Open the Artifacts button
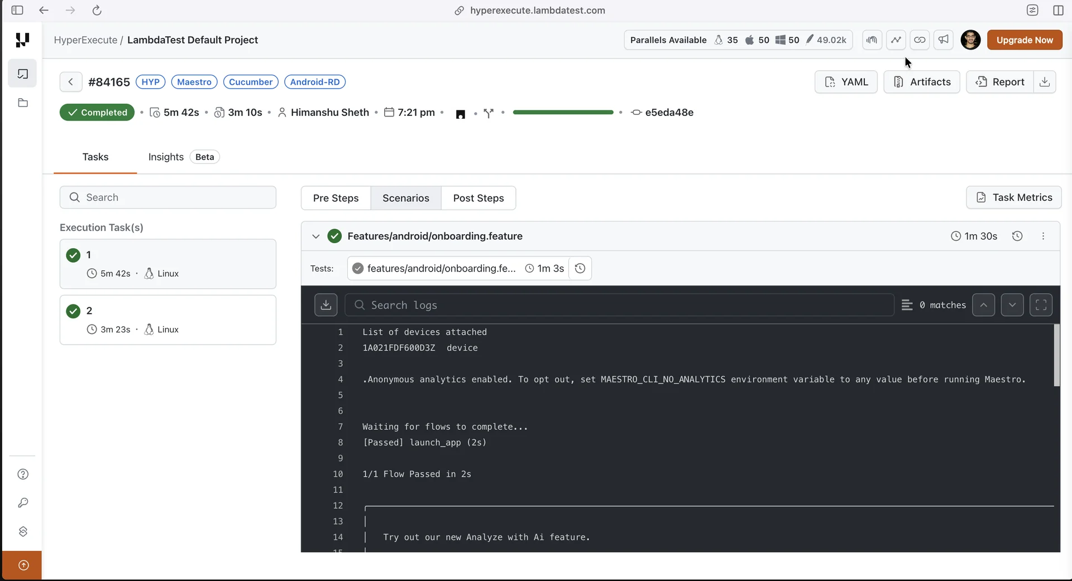The width and height of the screenshot is (1072, 581). tap(922, 82)
